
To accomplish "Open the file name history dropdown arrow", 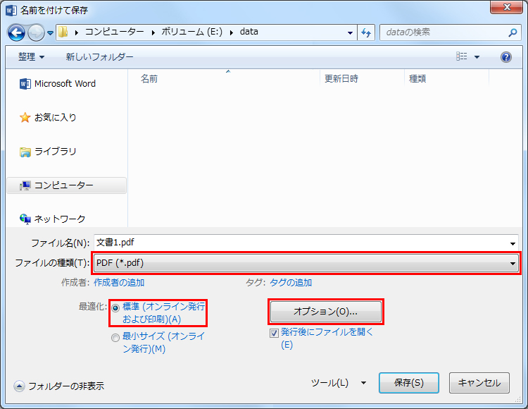I will point(513,243).
